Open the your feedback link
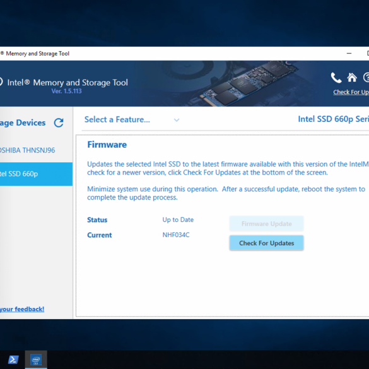Viewport: 369px width, 369px height. pyautogui.click(x=22, y=309)
